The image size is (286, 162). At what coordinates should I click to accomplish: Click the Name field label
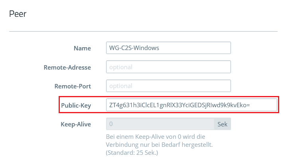coord(82,48)
